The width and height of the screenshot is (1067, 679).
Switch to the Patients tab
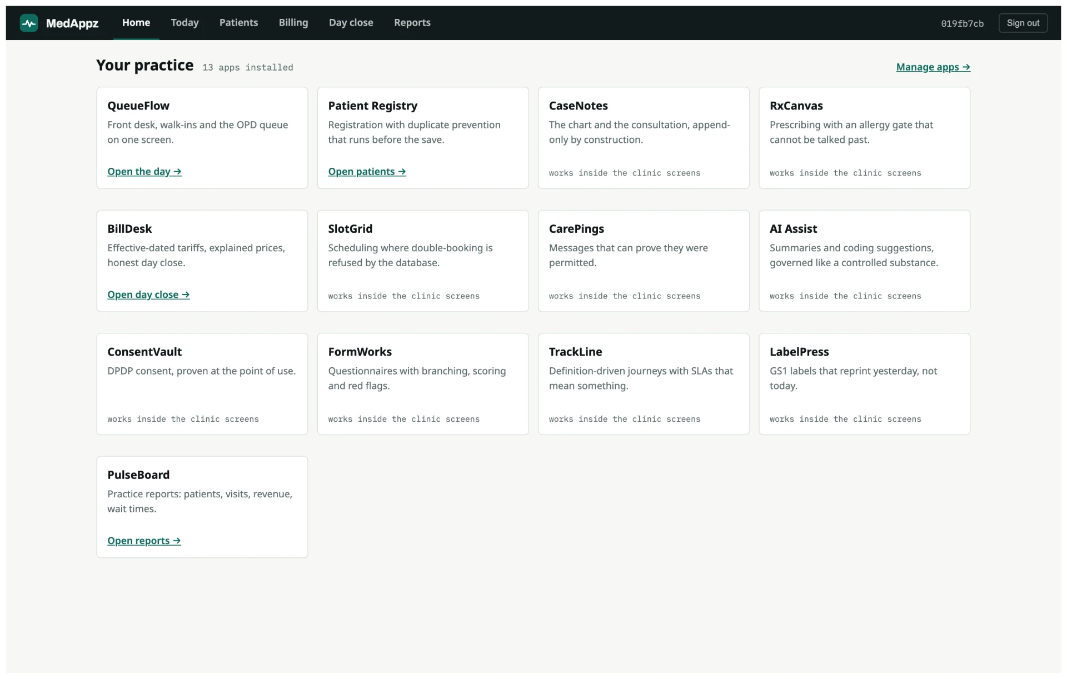(x=238, y=23)
